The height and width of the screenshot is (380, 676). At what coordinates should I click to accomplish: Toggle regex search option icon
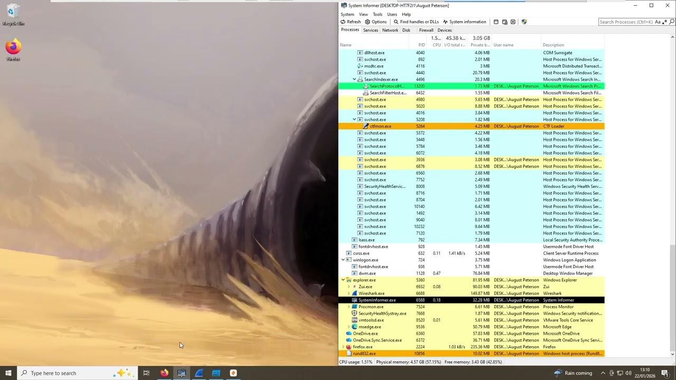pos(664,22)
